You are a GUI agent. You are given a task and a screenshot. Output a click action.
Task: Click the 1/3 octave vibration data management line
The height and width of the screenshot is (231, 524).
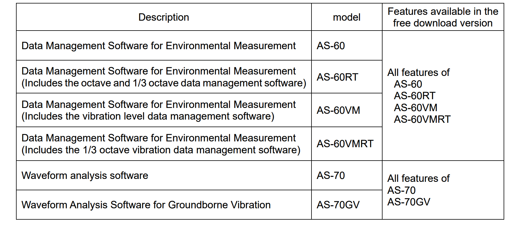tap(161, 150)
